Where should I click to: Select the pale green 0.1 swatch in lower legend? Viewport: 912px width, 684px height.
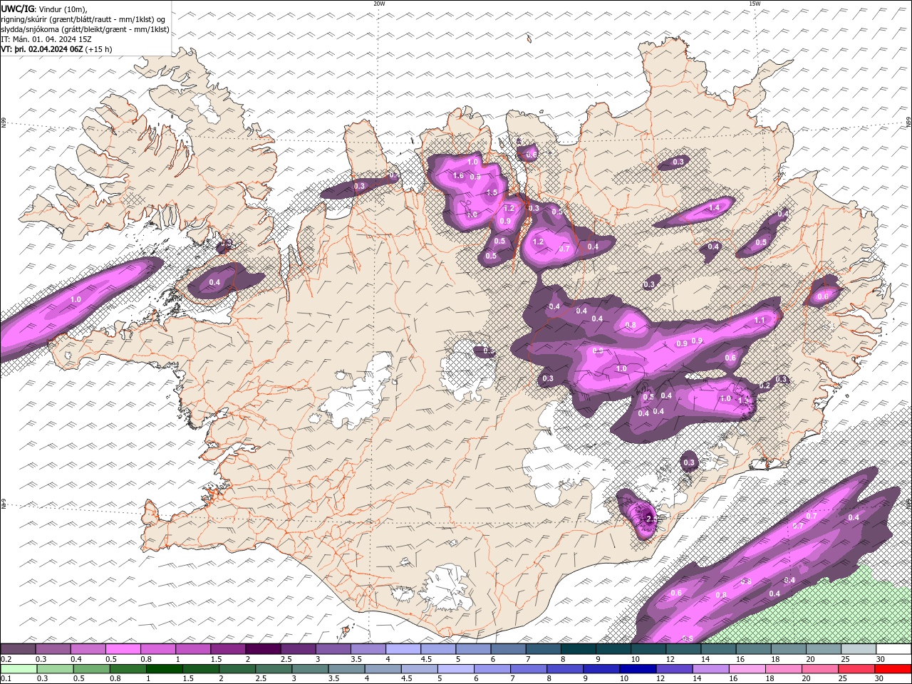coord(18,669)
